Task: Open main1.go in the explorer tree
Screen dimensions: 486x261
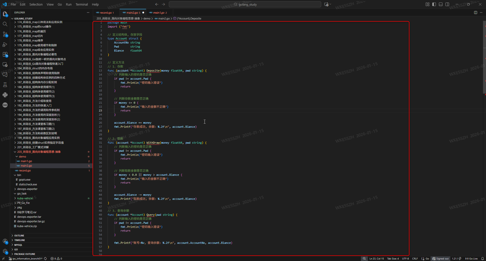Action: click(26, 161)
